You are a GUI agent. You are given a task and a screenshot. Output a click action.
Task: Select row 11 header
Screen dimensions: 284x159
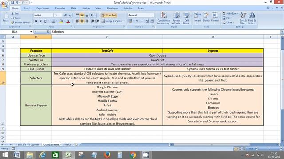click(x=3, y=106)
